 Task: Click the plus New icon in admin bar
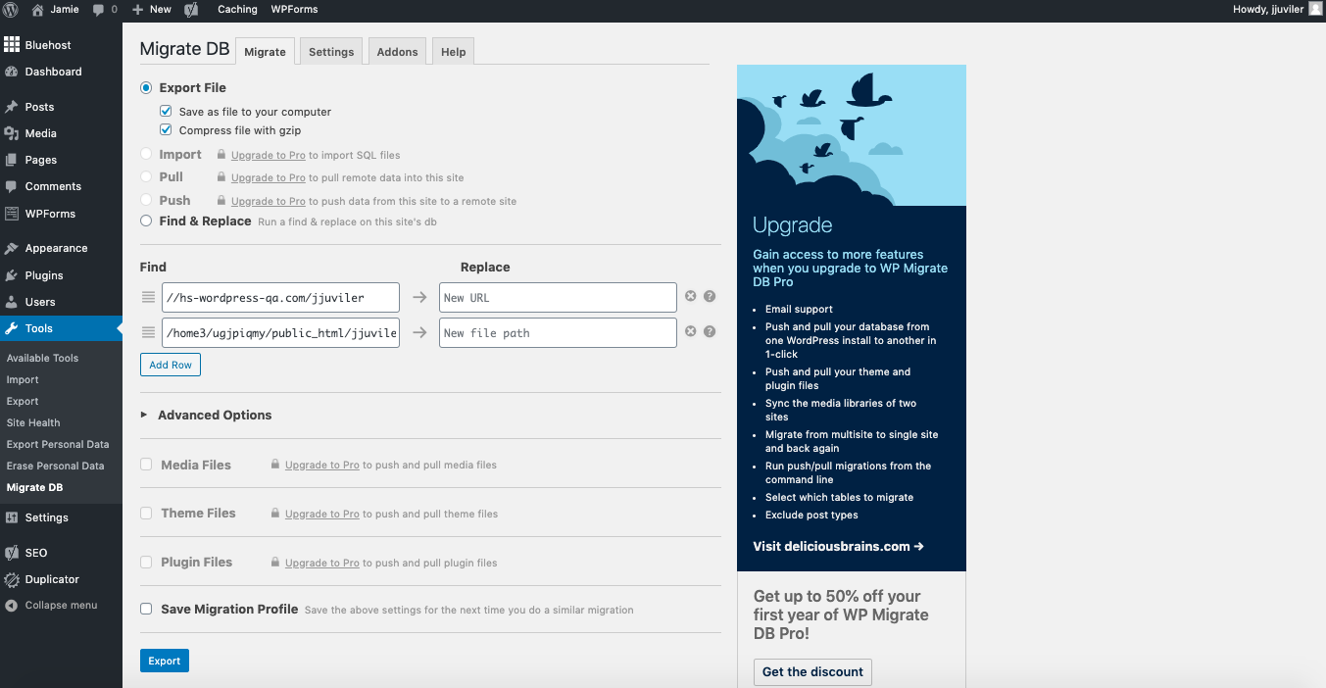point(138,10)
